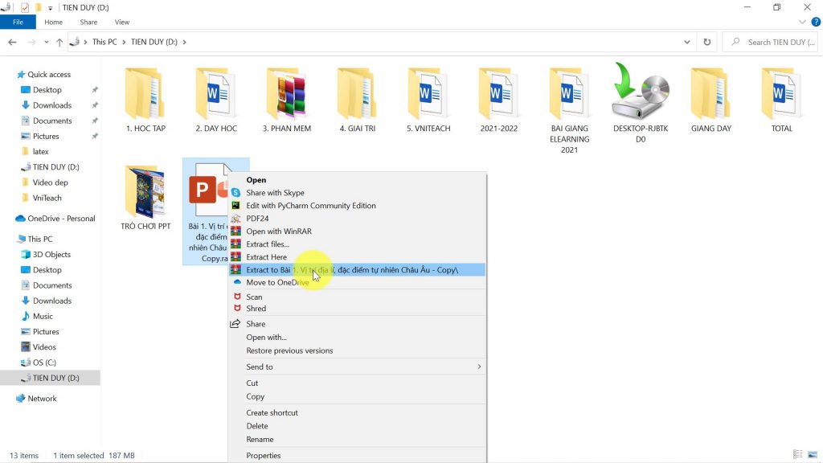Click the McAfee Shred icon
Viewport: 823px width, 463px height.
tap(235, 309)
